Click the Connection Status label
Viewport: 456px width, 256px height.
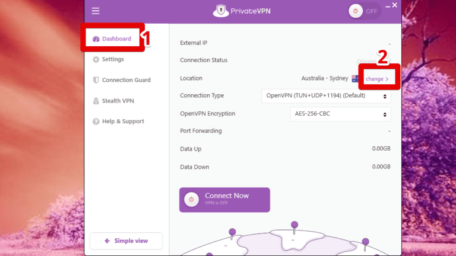click(204, 60)
